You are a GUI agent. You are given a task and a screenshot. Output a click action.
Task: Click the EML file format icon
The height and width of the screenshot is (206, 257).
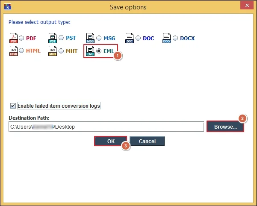pos(90,51)
